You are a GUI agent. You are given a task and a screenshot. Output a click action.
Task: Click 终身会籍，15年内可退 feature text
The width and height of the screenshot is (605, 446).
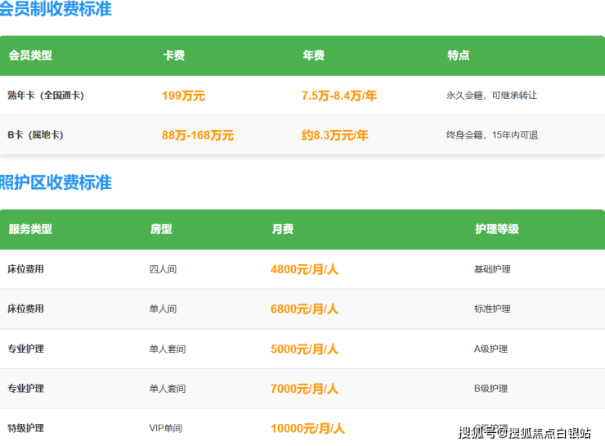[491, 135]
